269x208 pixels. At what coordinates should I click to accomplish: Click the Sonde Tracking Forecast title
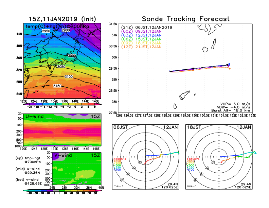pyautogui.click(x=185, y=19)
